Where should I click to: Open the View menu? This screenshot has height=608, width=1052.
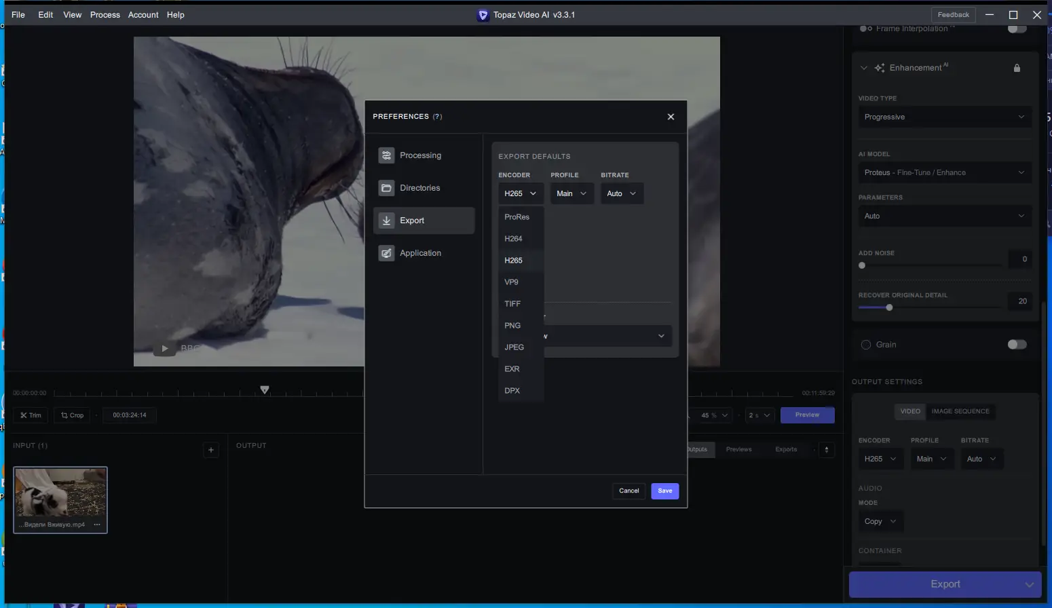point(72,15)
